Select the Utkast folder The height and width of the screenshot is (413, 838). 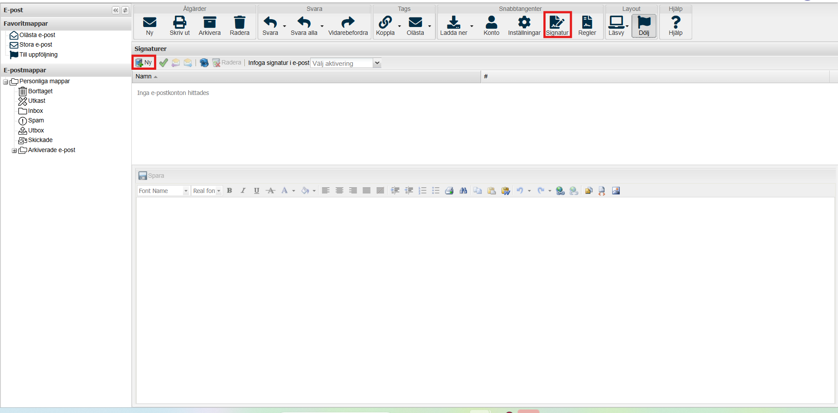pos(37,101)
